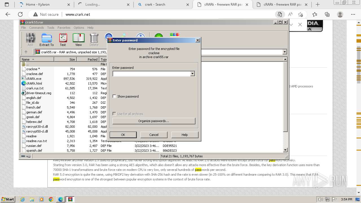361x203 pixels.
Task: Refresh the Edge browser page
Action: pos(20,14)
